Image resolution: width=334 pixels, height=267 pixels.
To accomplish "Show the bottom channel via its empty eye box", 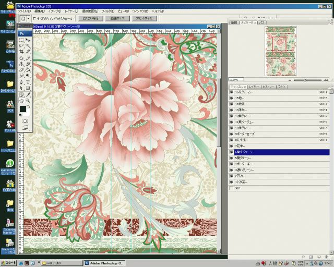I will tap(231, 188).
